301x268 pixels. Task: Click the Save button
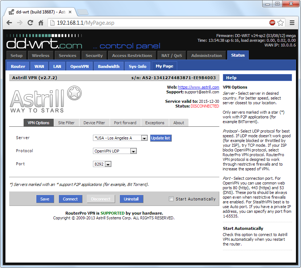[45, 199]
